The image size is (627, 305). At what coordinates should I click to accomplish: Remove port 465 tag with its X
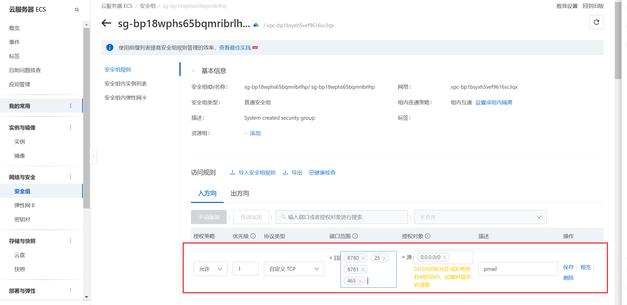coord(360,281)
